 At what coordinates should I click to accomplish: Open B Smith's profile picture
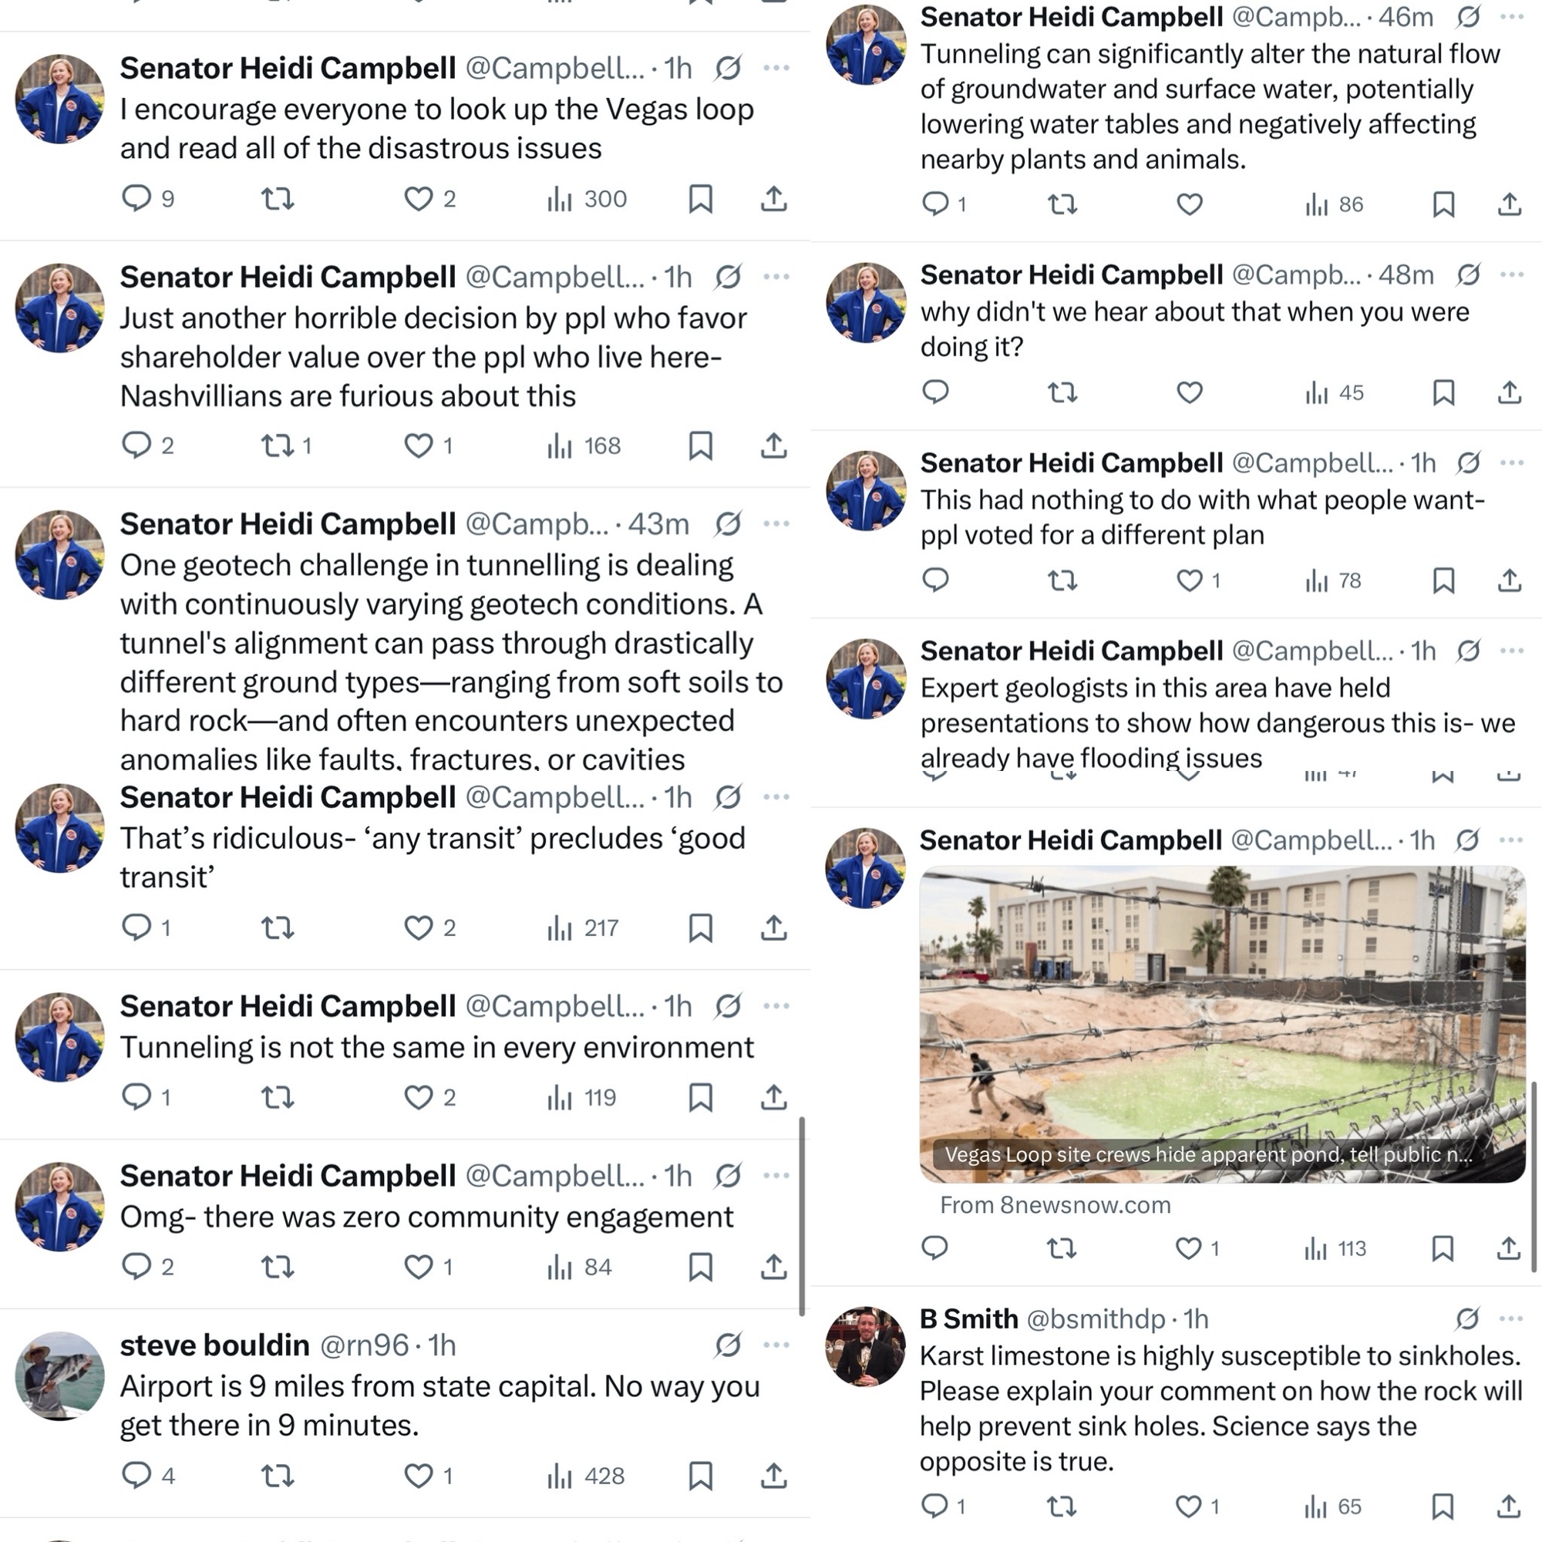(x=865, y=1345)
